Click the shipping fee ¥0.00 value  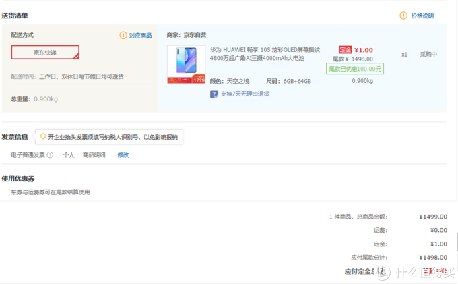pyautogui.click(x=438, y=231)
